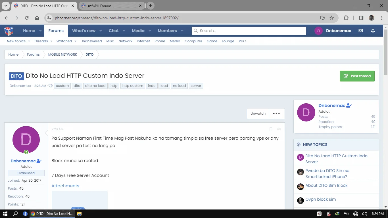Open the 'dito no load' tag

tap(95, 86)
